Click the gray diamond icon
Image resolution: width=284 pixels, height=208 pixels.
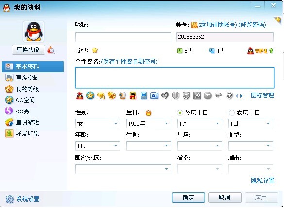pyautogui.click(x=218, y=96)
